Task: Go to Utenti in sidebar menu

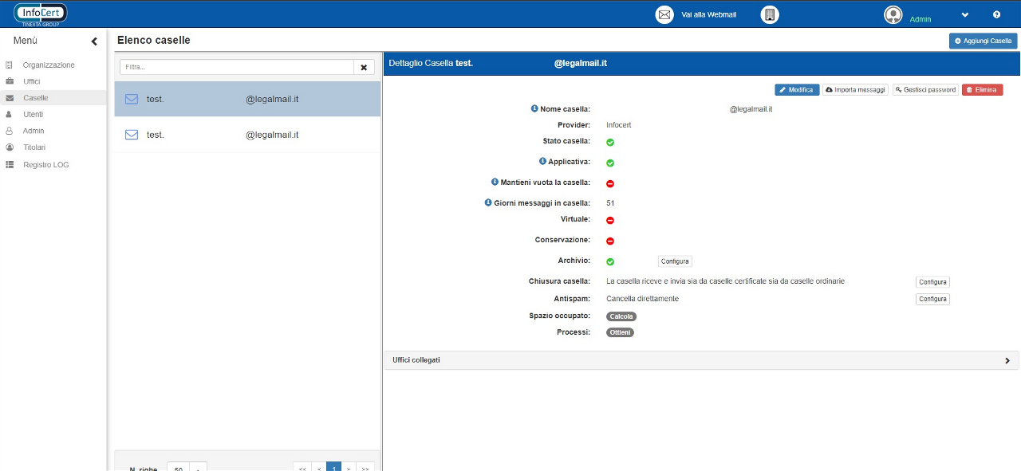Action: (33, 114)
